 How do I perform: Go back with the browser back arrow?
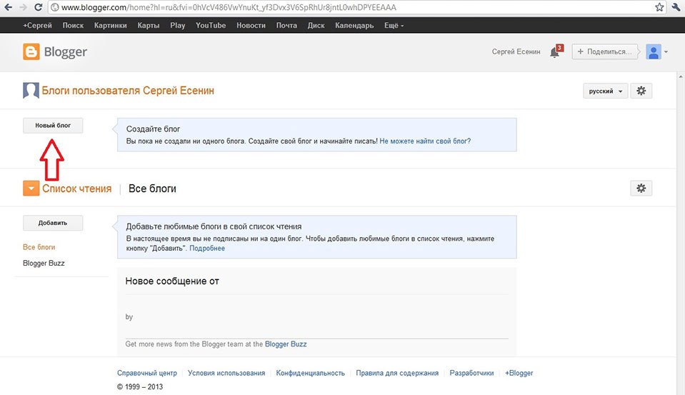coord(8,7)
